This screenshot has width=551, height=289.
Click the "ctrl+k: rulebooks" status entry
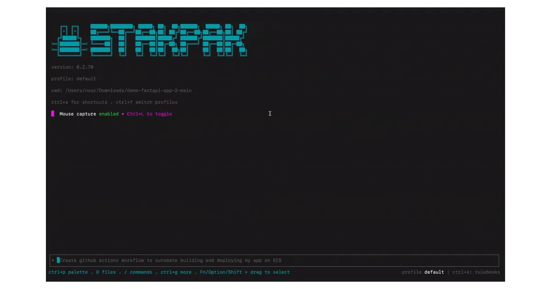tap(476, 272)
